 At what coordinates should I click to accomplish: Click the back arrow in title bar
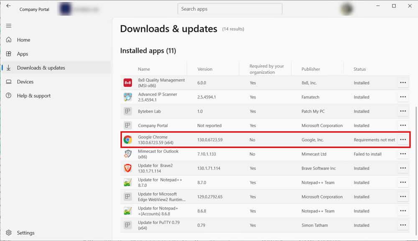[x=8, y=5]
